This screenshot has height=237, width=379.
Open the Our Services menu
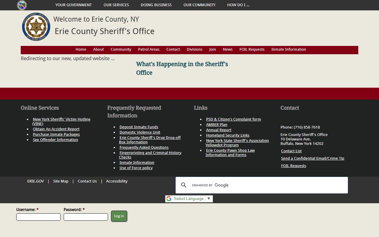(116, 5)
